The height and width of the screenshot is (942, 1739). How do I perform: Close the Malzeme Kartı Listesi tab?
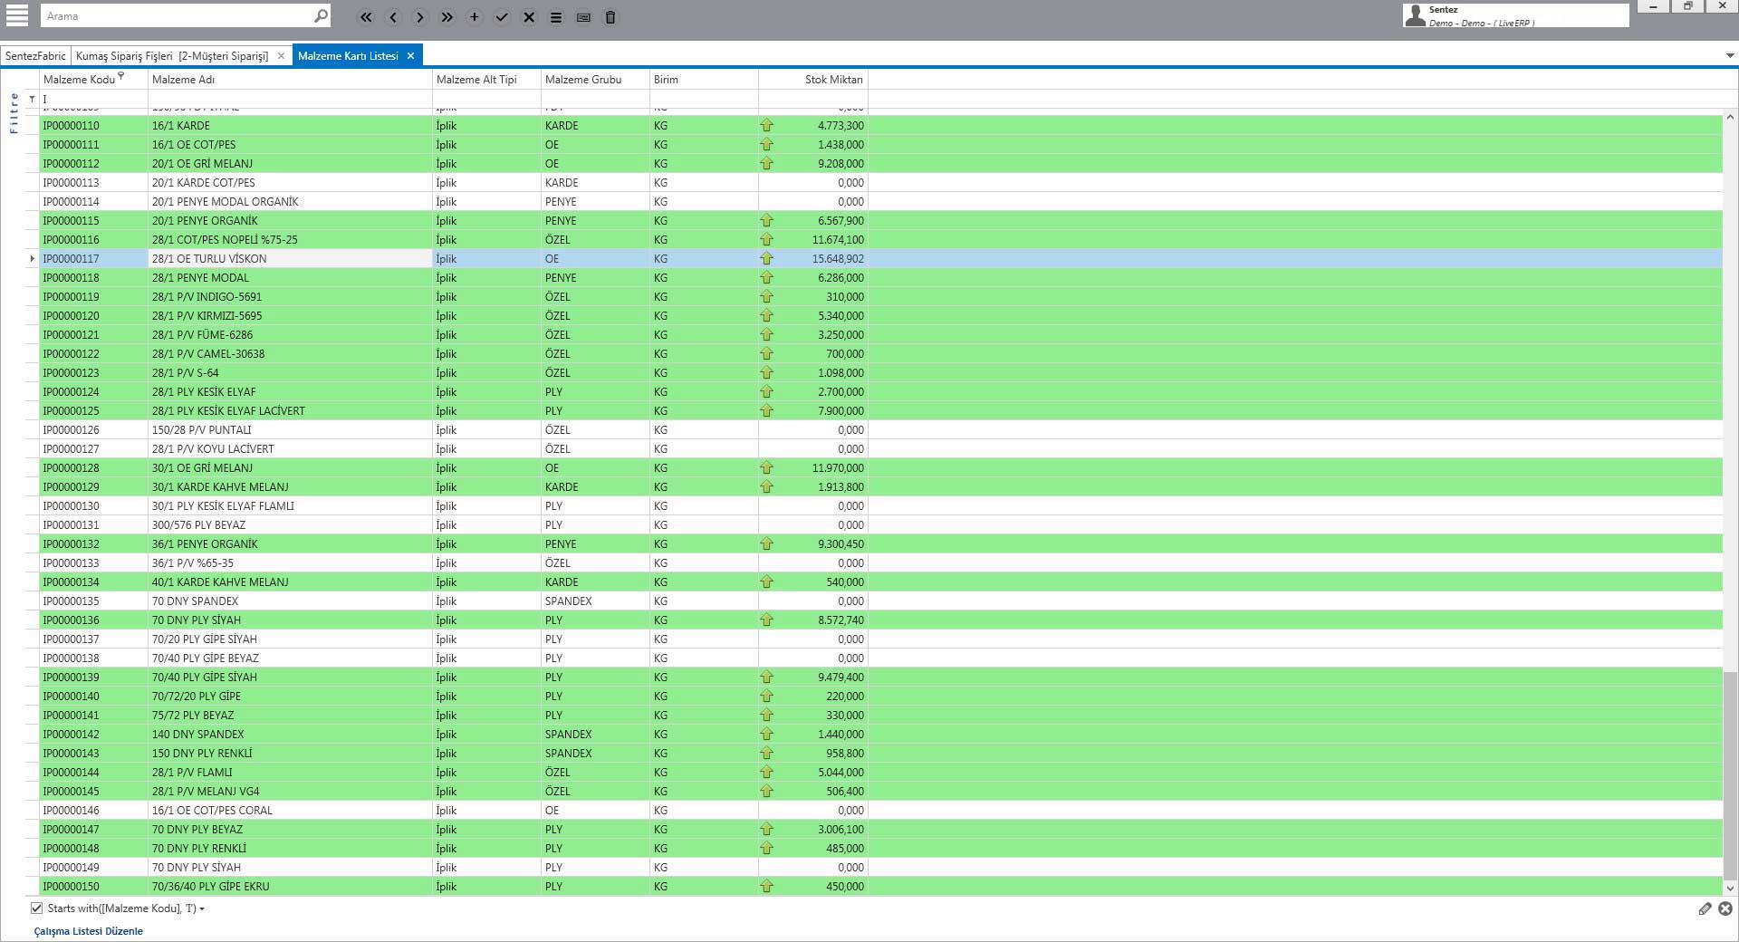click(410, 56)
